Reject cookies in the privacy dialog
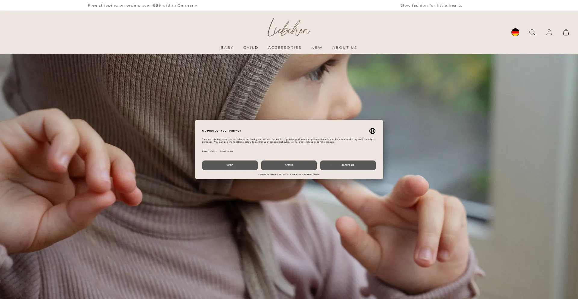The width and height of the screenshot is (578, 299). point(289,165)
